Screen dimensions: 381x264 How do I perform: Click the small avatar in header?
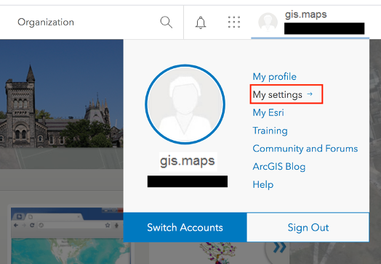click(x=268, y=22)
